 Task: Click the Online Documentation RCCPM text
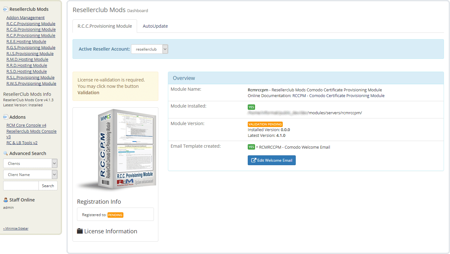(x=316, y=95)
